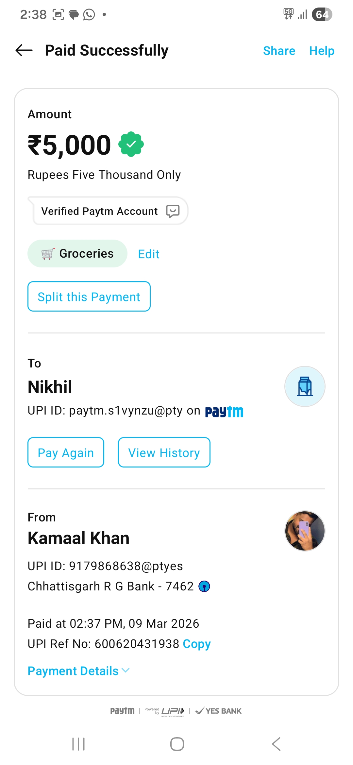Copy the UPI reference number

(x=197, y=644)
